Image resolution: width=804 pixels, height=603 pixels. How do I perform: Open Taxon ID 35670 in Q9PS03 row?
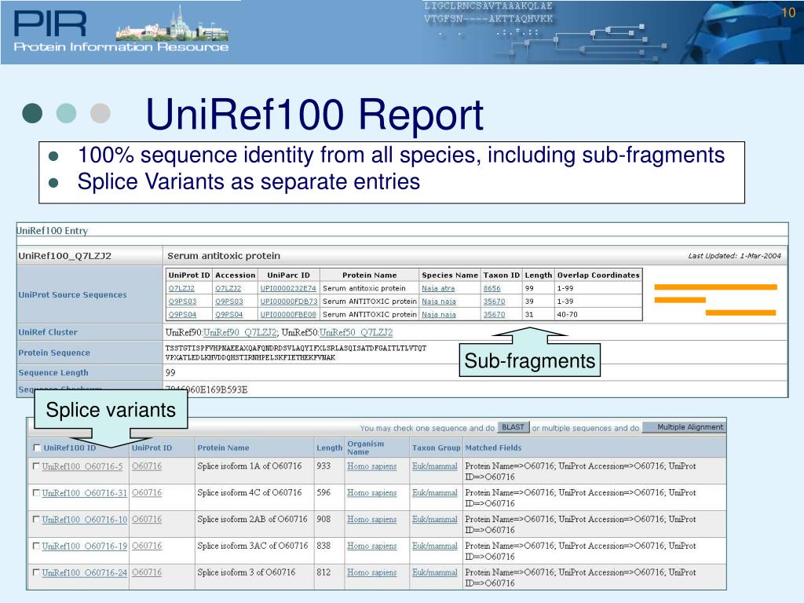494,301
